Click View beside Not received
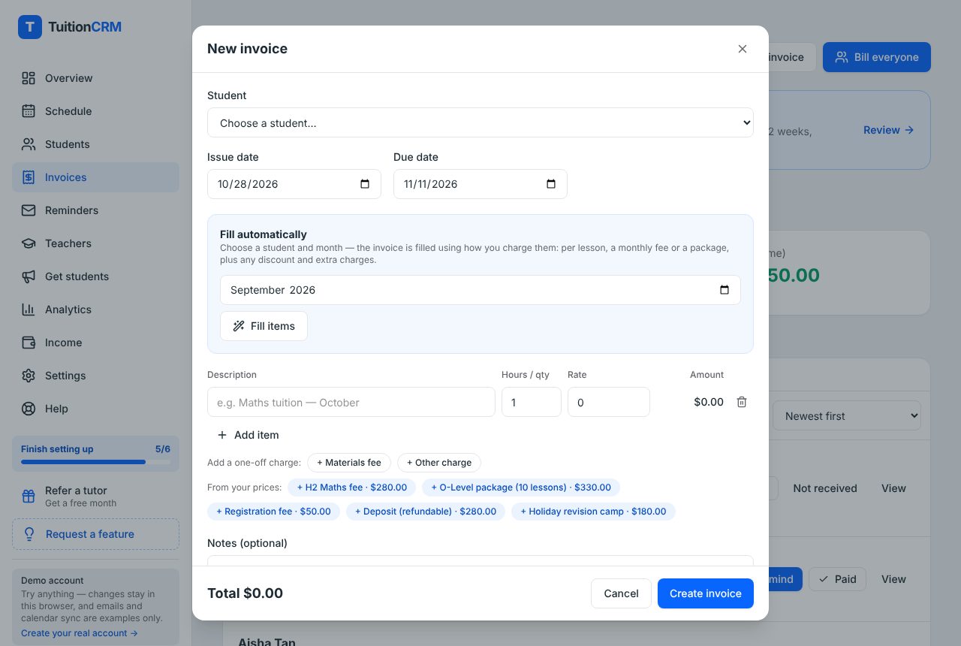Screen dimensions: 961x646 893,488
